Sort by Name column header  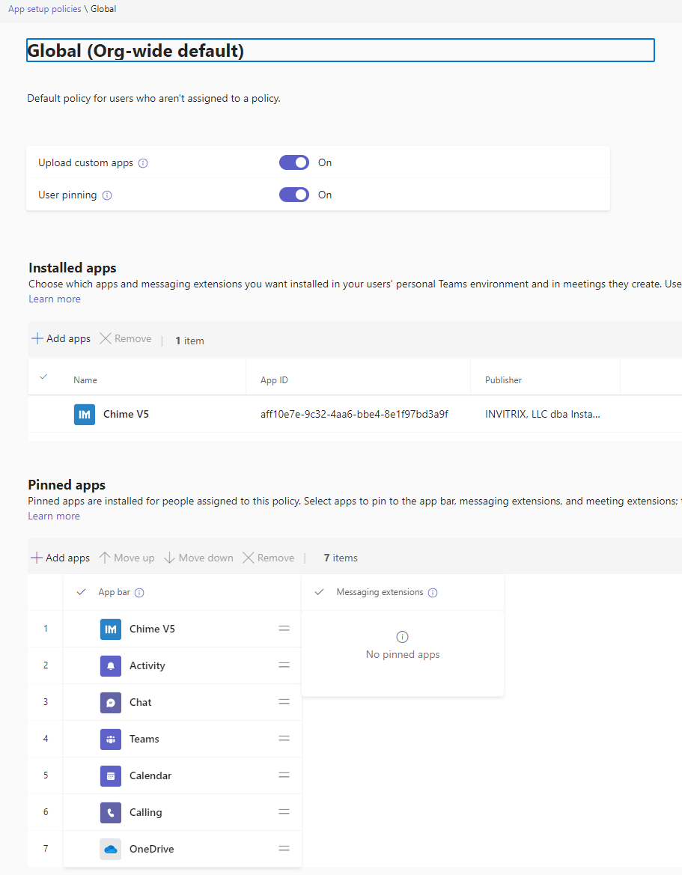coord(85,380)
